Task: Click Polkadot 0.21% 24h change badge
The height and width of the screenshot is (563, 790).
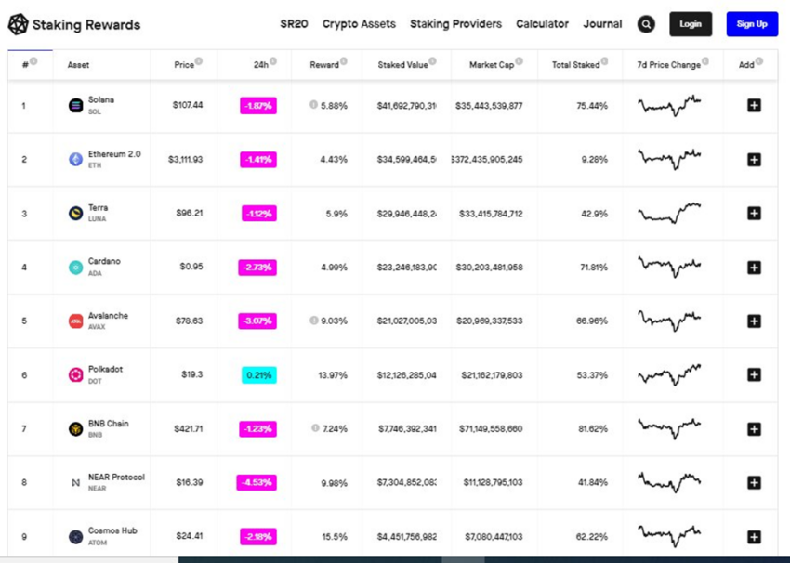Action: click(259, 375)
